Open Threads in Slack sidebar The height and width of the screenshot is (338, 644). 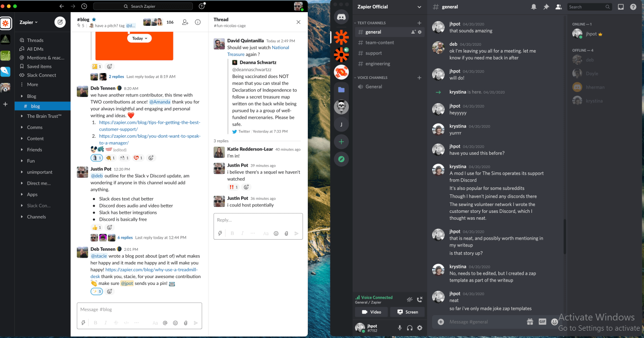[x=35, y=40]
